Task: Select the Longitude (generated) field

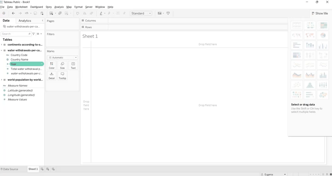Action: pos(21,95)
